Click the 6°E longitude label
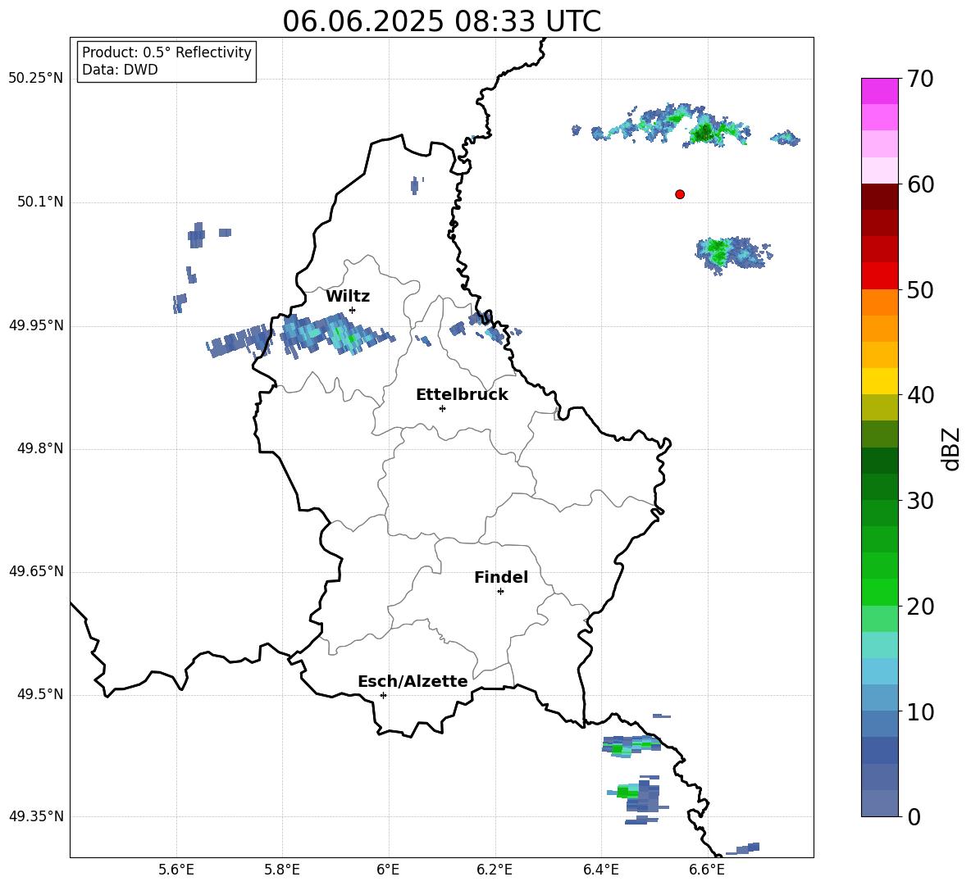 (389, 870)
